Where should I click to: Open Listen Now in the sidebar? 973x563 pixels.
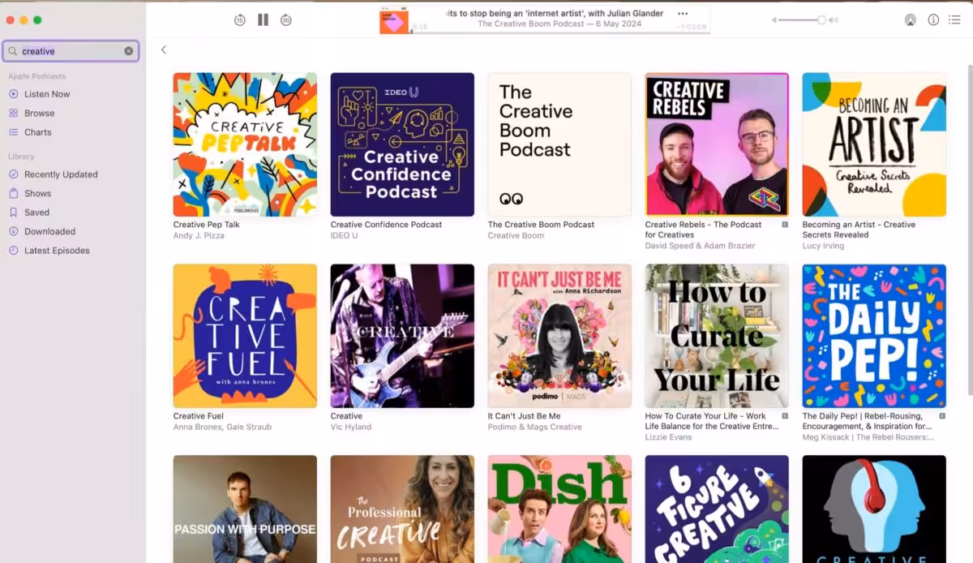point(47,94)
